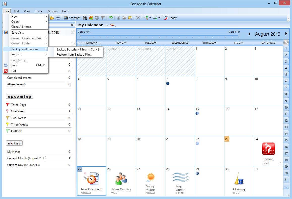Click the moon phase icon on August 7
The image size is (292, 199).
(168, 83)
